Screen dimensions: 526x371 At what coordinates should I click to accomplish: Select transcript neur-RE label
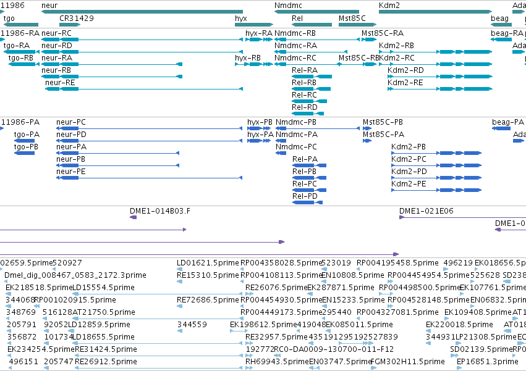[x=60, y=83]
